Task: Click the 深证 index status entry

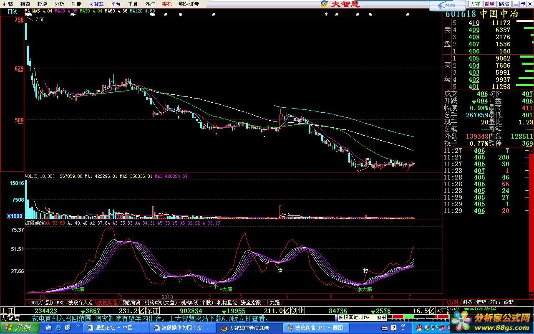Action: click(x=152, y=311)
